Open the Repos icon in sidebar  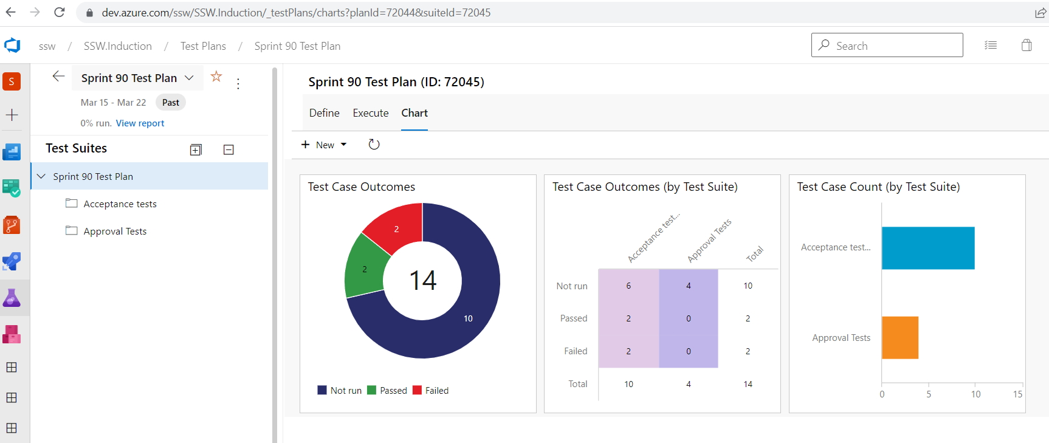[x=12, y=225]
